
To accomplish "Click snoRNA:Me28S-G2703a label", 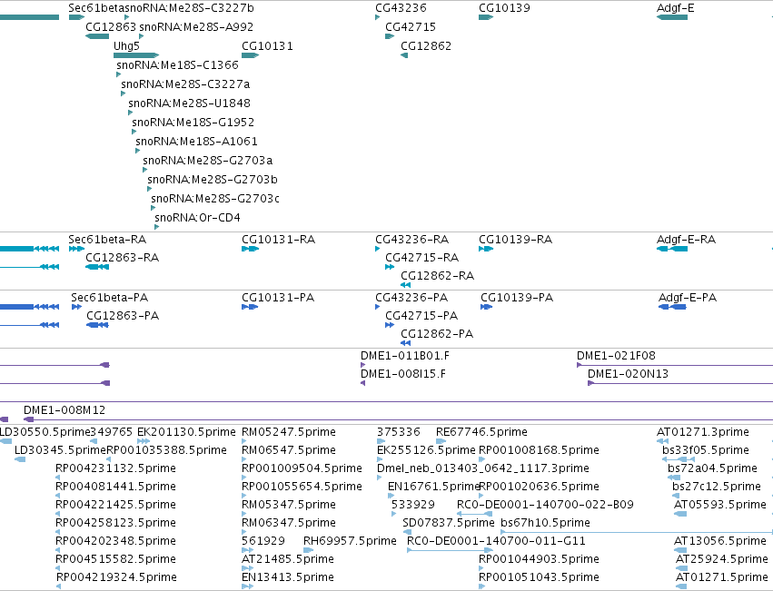I will [x=207, y=160].
